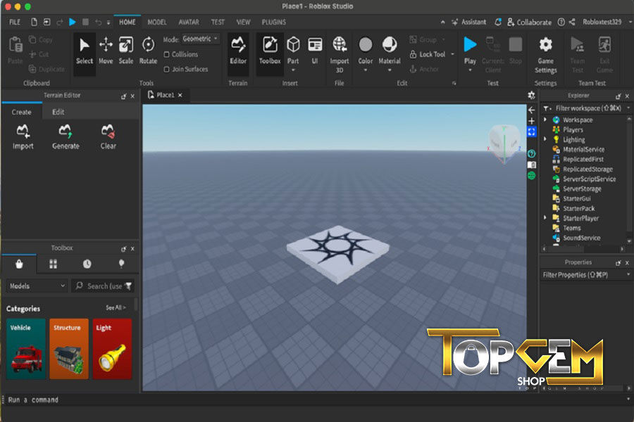The image size is (634, 422).
Task: Expand the Workspace tree node
Action: coord(545,120)
